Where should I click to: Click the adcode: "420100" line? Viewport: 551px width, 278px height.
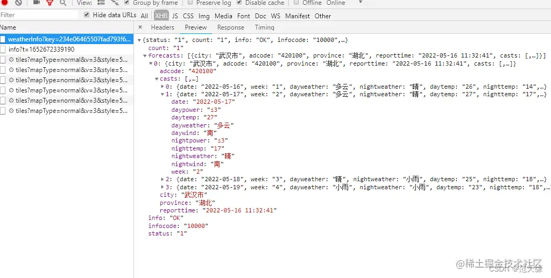point(188,71)
